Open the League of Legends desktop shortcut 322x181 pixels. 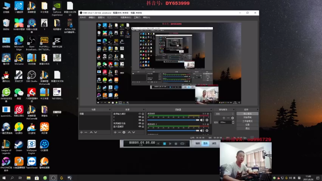tap(6, 147)
